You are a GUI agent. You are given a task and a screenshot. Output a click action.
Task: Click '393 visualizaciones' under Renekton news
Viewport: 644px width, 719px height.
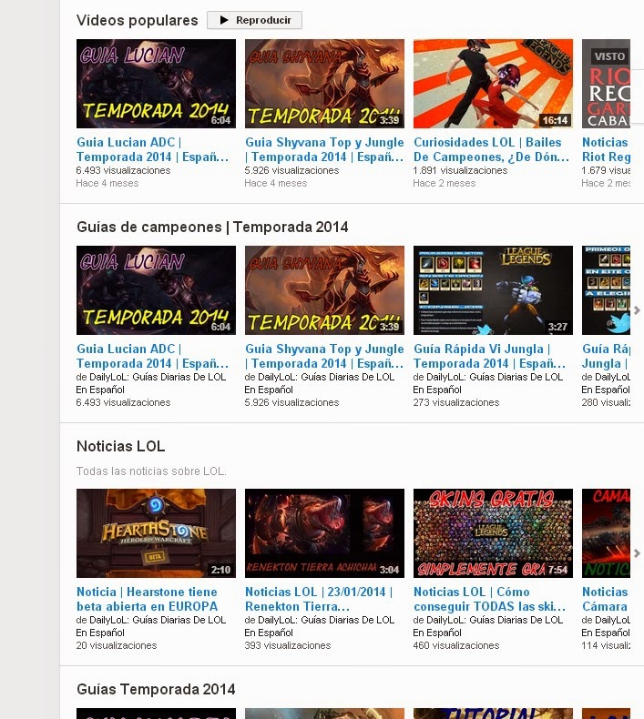[x=288, y=645]
